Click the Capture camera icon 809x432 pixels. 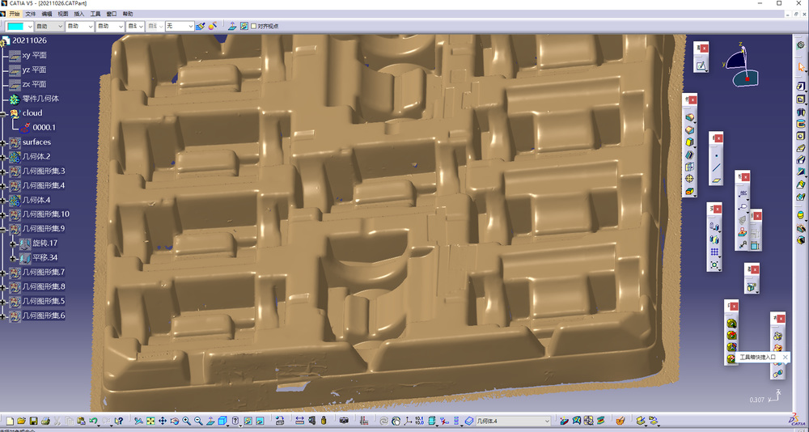[344, 421]
